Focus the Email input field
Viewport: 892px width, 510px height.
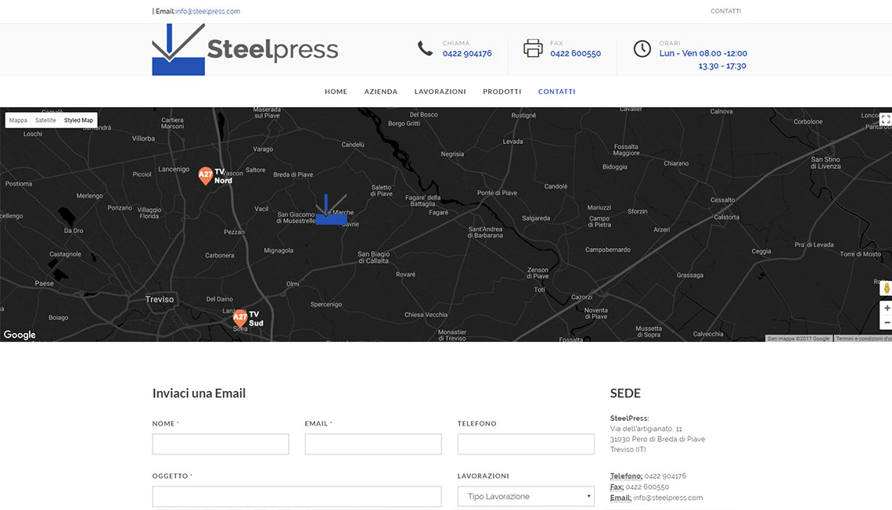pos(373,444)
